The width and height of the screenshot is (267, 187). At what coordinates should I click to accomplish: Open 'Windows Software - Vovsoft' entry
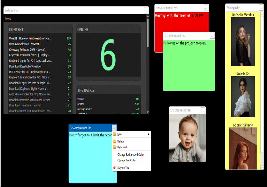24,44
